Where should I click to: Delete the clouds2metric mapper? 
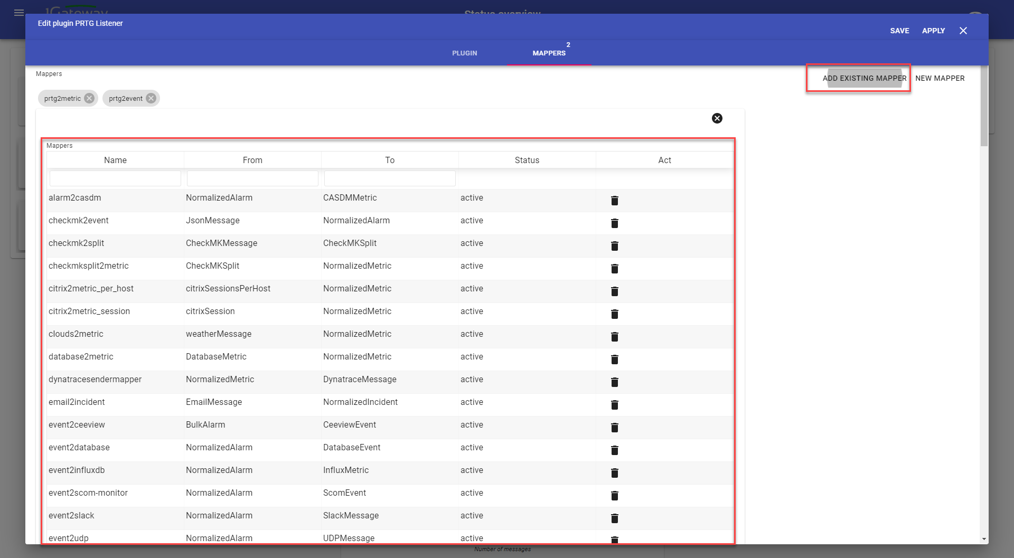614,337
